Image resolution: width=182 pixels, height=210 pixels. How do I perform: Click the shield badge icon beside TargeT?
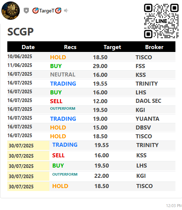click(x=26, y=11)
